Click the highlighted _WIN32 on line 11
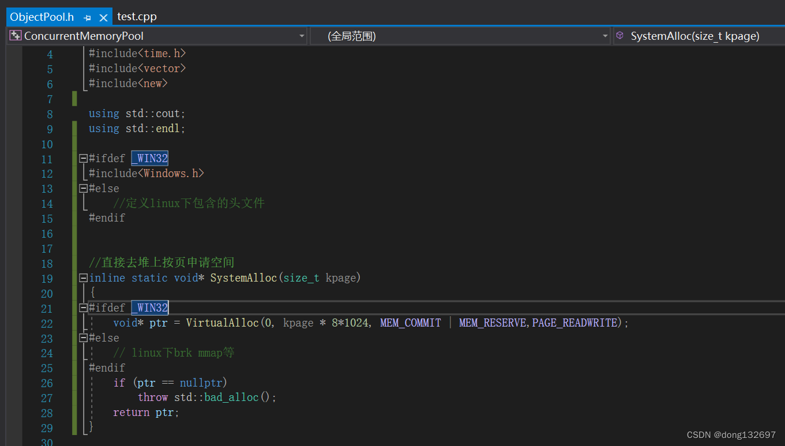The height and width of the screenshot is (446, 785). point(149,158)
